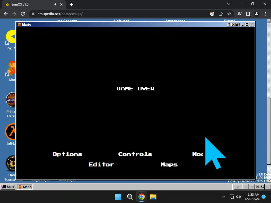Open the Controls menu in the Mario game

tap(135, 154)
